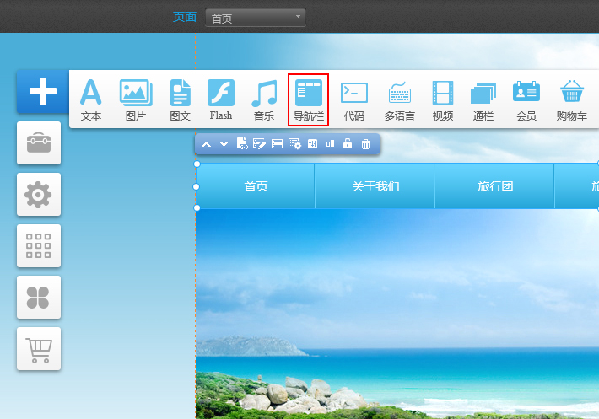
Task: Add a 图片 image module
Action: pyautogui.click(x=135, y=99)
